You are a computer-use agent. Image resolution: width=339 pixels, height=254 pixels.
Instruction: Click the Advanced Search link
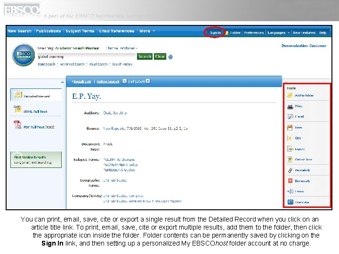[x=72, y=64]
